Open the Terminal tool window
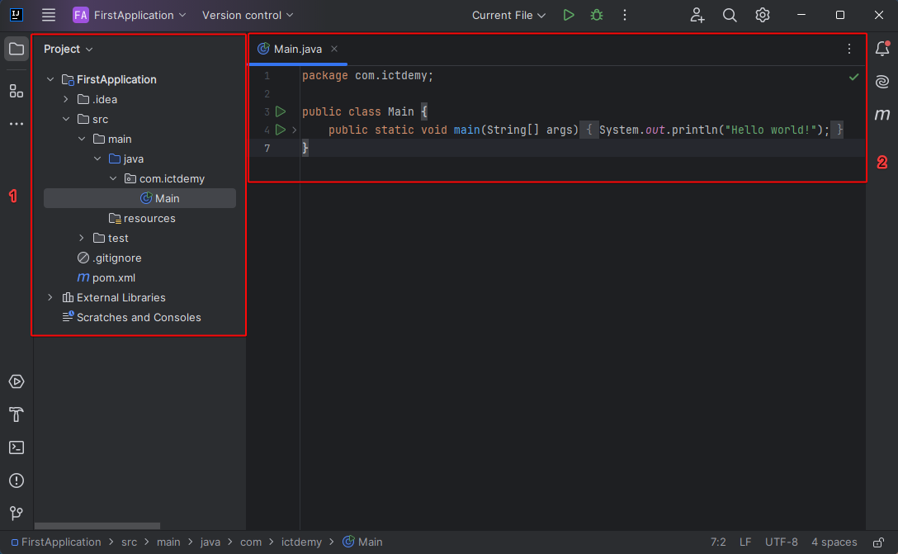The image size is (898, 554). pyautogui.click(x=17, y=447)
